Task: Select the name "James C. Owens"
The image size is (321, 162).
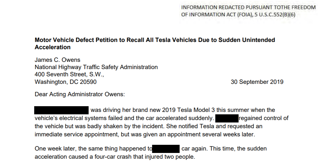Action: [57, 60]
